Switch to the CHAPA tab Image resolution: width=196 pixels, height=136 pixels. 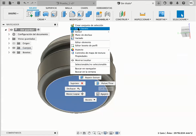pos(84,8)
